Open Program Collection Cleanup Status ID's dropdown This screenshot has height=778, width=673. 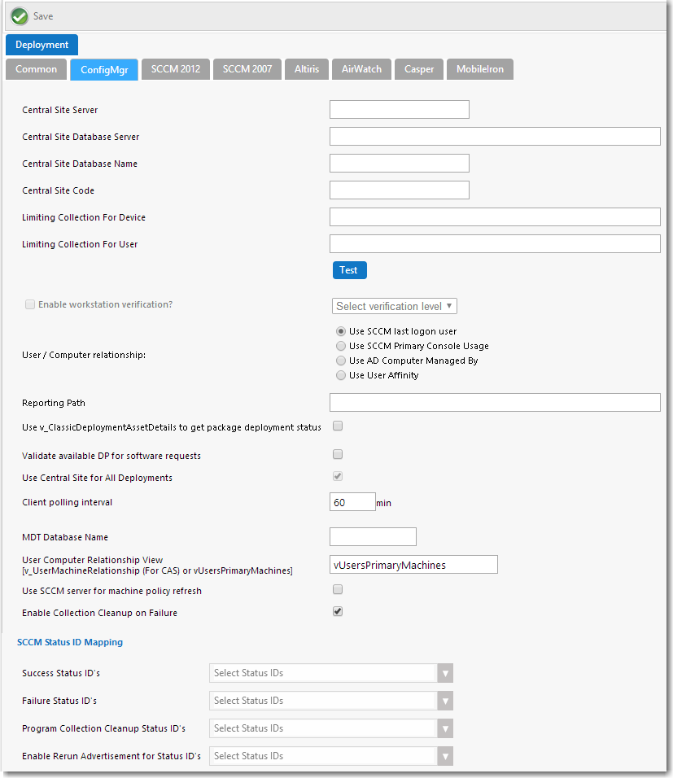tap(445, 729)
